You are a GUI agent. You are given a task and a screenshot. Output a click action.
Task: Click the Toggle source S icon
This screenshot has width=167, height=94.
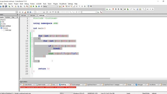click(x=76, y=12)
